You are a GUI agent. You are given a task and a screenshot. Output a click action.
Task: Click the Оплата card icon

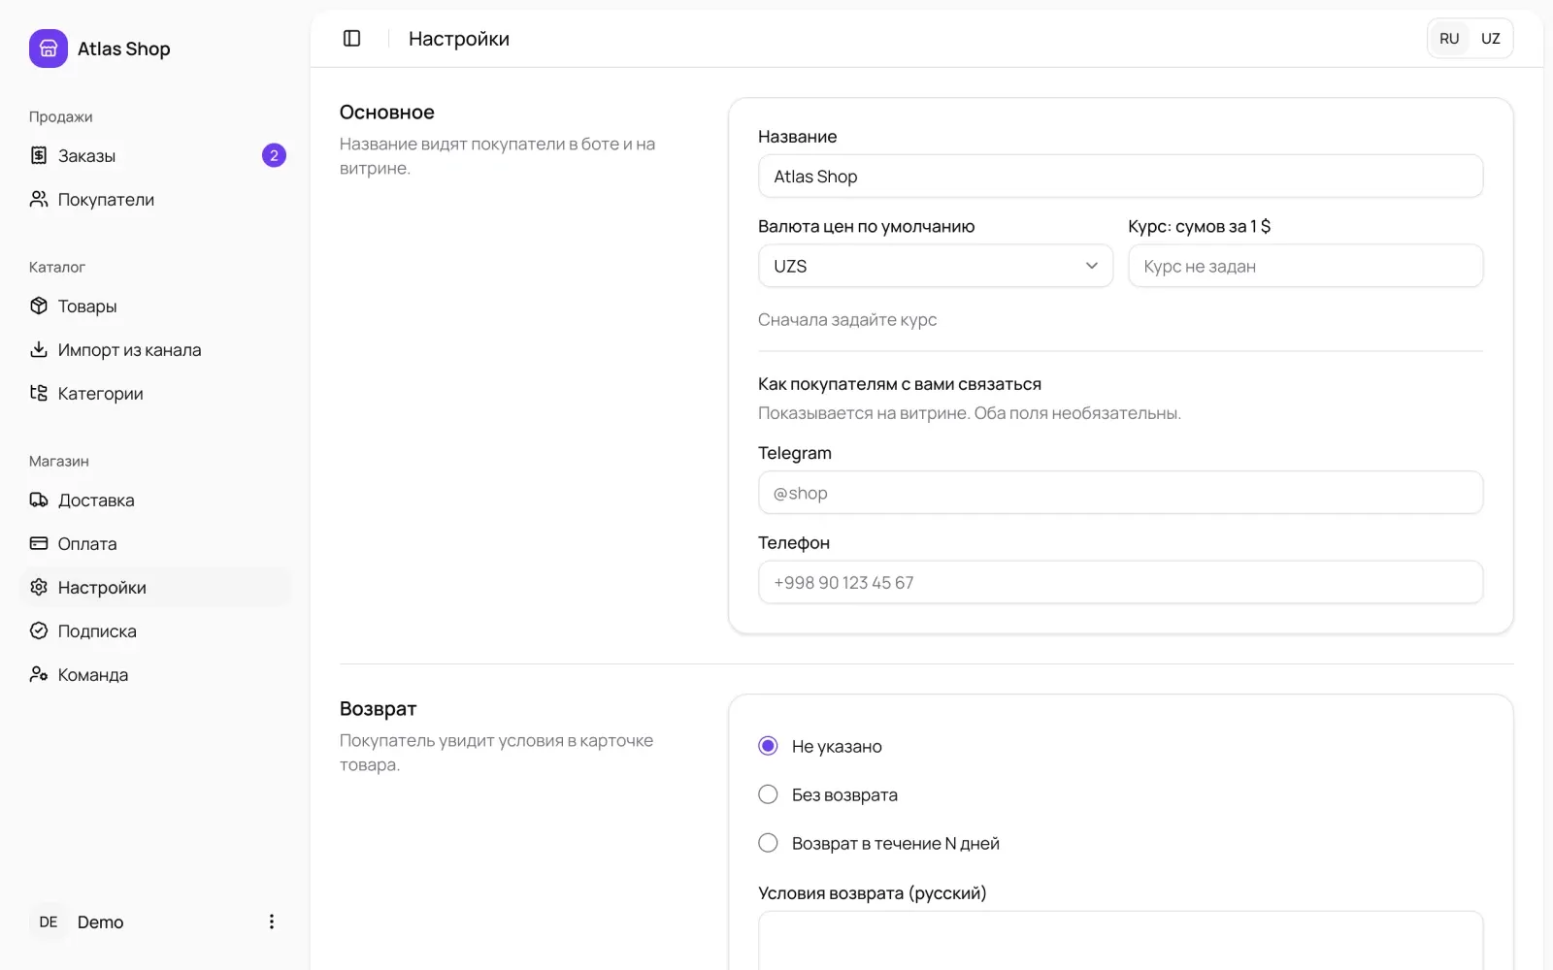(39, 543)
